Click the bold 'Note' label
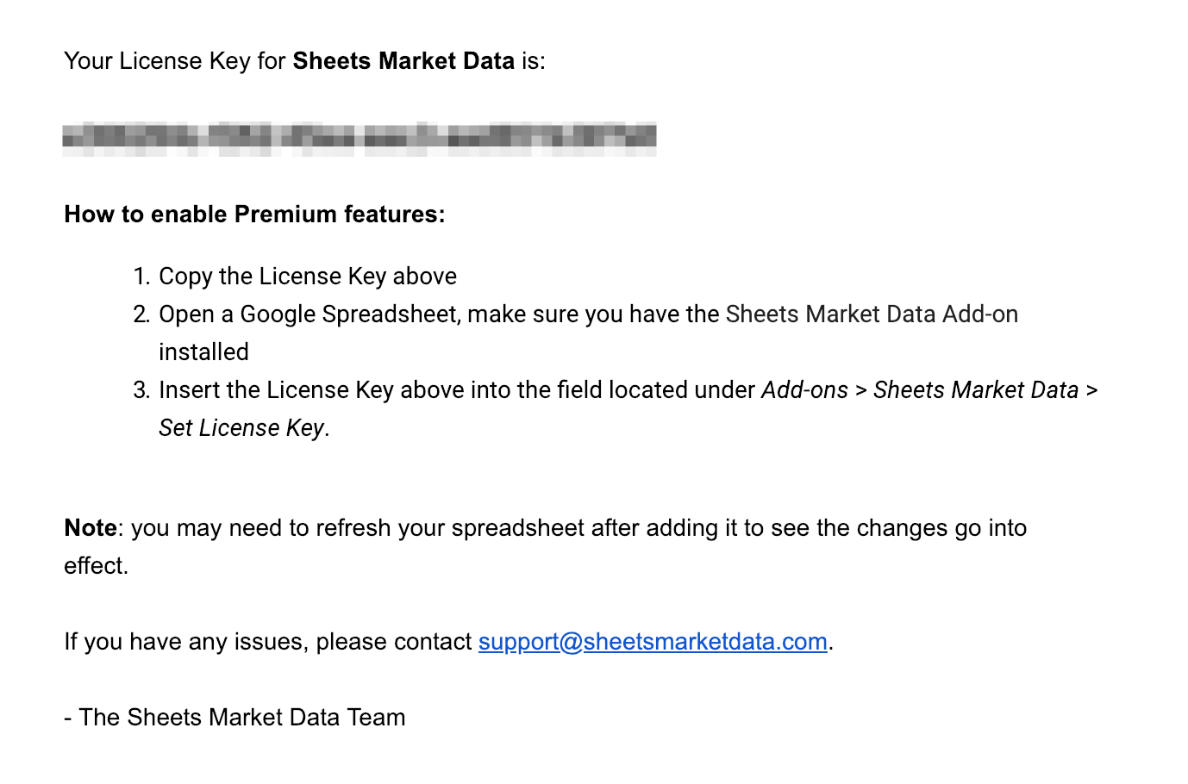This screenshot has width=1188, height=784. point(91,528)
